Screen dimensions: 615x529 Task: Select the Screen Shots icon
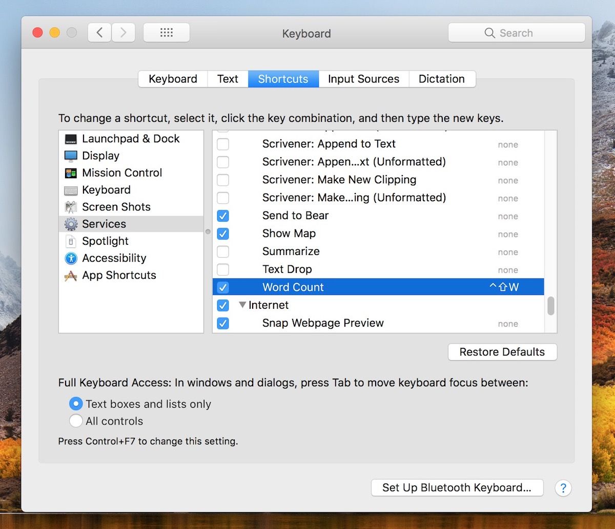click(71, 207)
